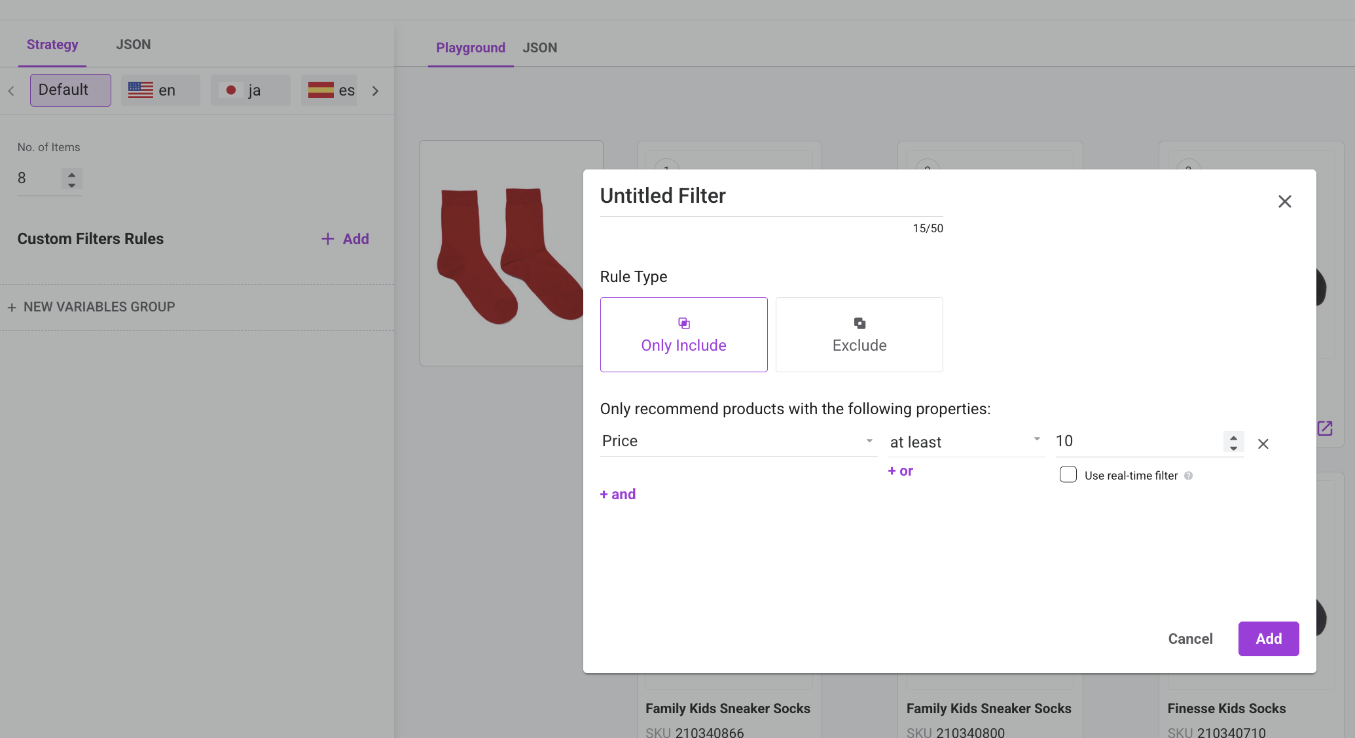Remove the Price condition row
This screenshot has width=1355, height=738.
(1263, 444)
